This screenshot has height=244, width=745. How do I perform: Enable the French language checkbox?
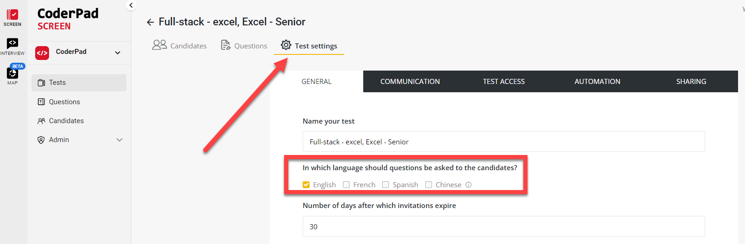[x=346, y=185]
